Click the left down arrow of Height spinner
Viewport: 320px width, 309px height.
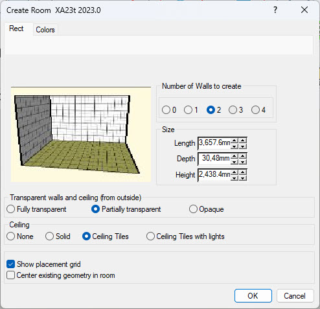point(234,178)
